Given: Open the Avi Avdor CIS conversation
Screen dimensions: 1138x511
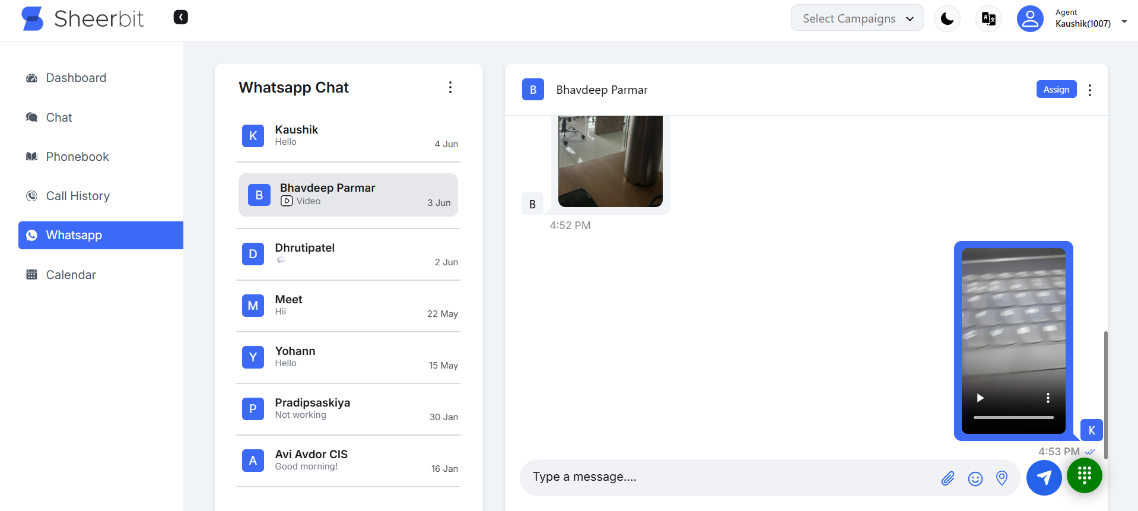Looking at the screenshot, I should point(348,461).
